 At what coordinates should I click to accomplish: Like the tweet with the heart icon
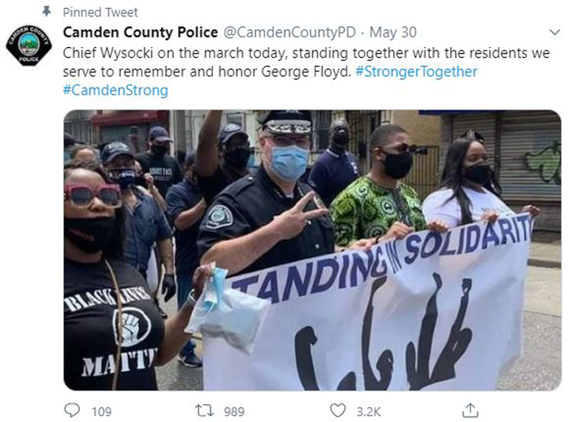coord(337,411)
